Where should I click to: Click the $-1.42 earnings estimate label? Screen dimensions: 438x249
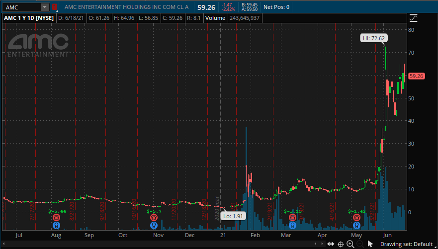pyautogui.click(x=357, y=211)
